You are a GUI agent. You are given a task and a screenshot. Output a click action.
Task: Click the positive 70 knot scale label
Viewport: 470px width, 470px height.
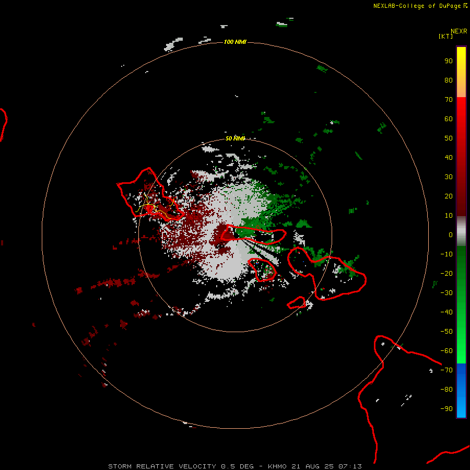(449, 100)
